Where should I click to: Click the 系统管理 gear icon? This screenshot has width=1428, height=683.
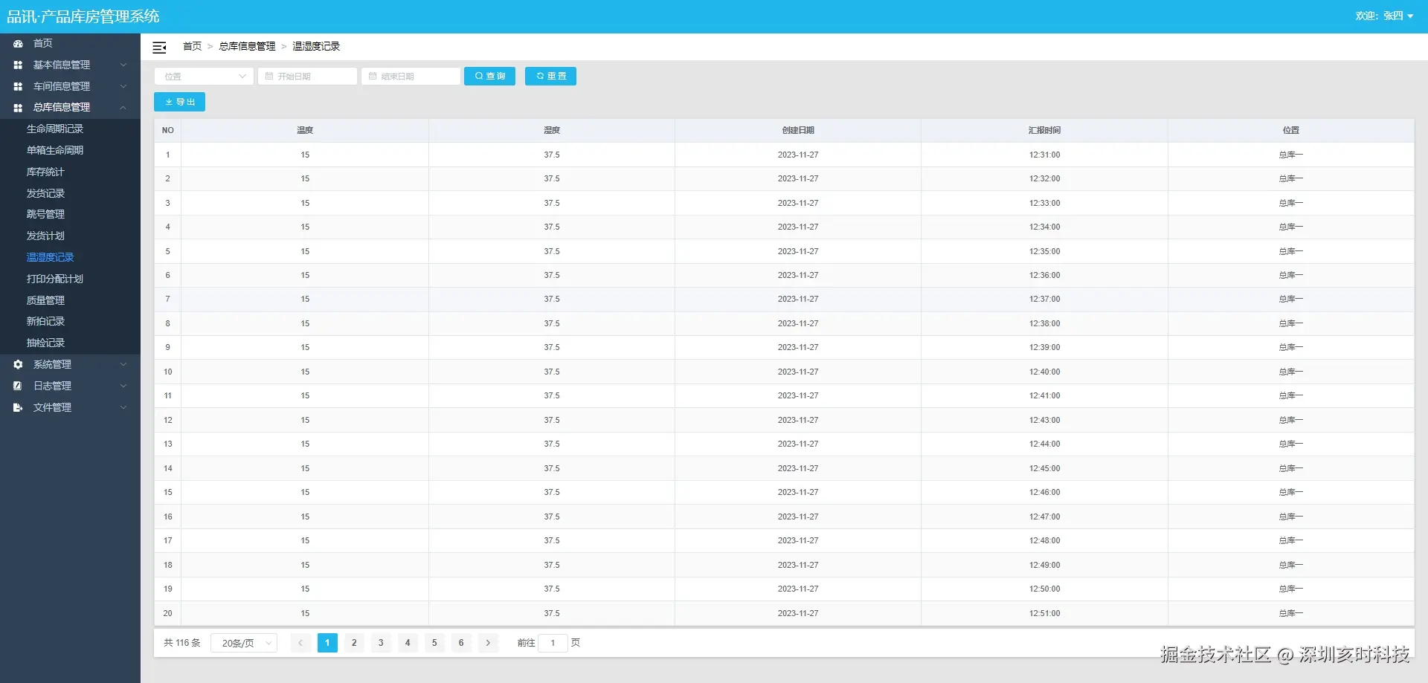(18, 365)
